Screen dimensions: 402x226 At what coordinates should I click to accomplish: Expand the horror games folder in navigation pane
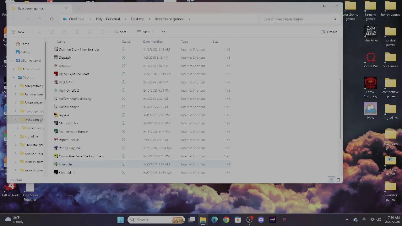click(x=16, y=111)
